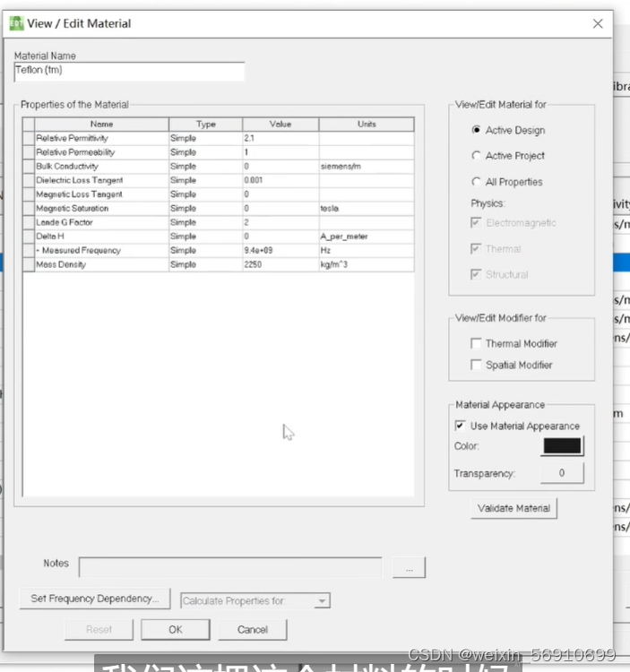
Task: Click the Type column header
Action: click(x=206, y=125)
